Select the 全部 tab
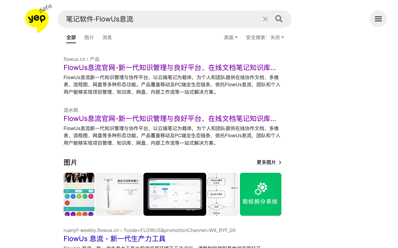The image size is (398, 248). (x=71, y=37)
